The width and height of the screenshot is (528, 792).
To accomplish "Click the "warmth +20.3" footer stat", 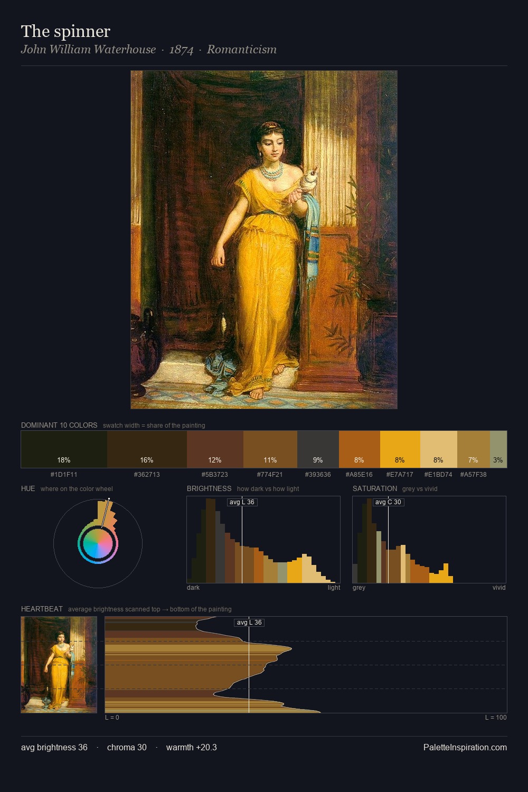I will point(192,748).
